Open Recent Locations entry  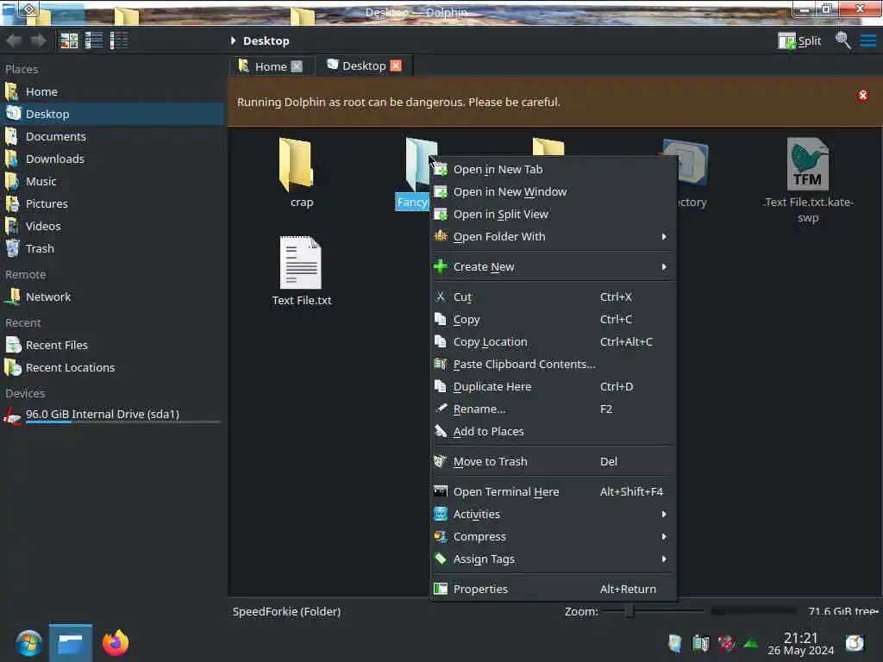[x=113, y=367]
